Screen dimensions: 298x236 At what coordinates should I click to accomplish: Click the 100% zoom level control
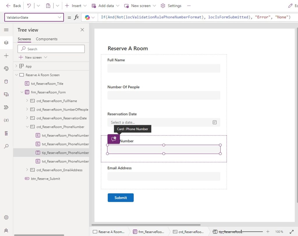coord(279,232)
